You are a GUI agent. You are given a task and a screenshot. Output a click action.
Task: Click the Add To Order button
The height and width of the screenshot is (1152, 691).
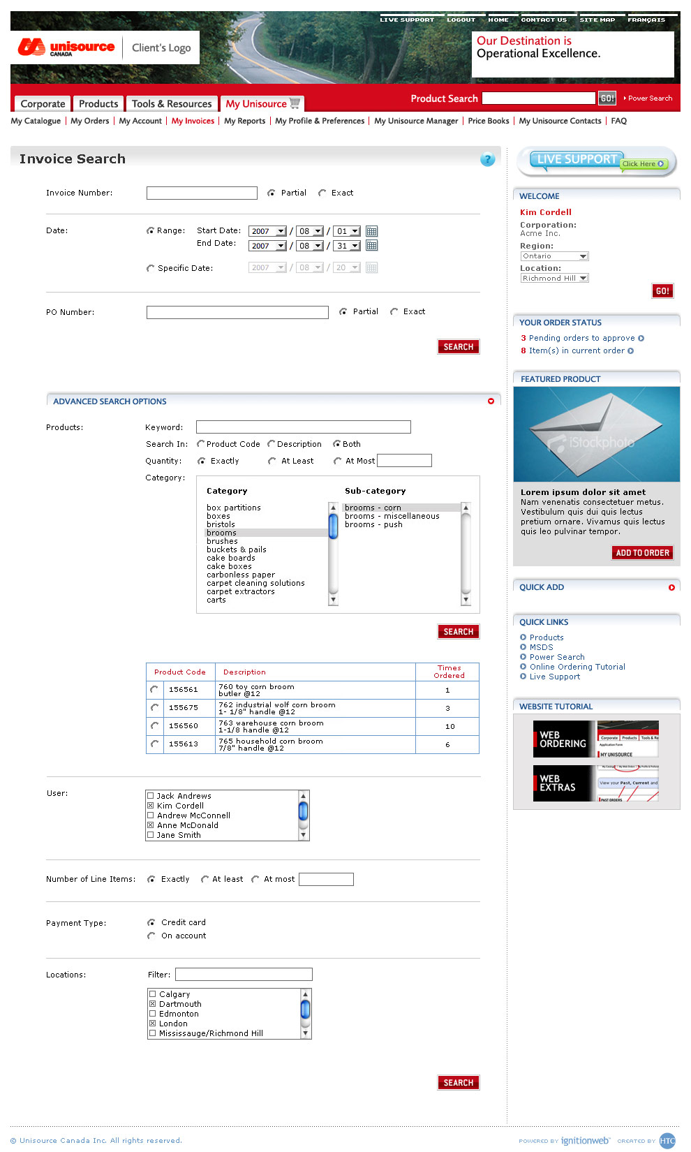(x=642, y=553)
